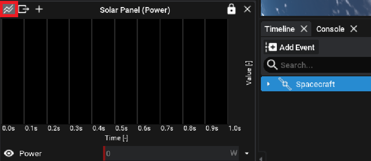This screenshot has height=161, width=371.
Task: Click the plot area at 0.5s gridline
Action: click(x=115, y=72)
